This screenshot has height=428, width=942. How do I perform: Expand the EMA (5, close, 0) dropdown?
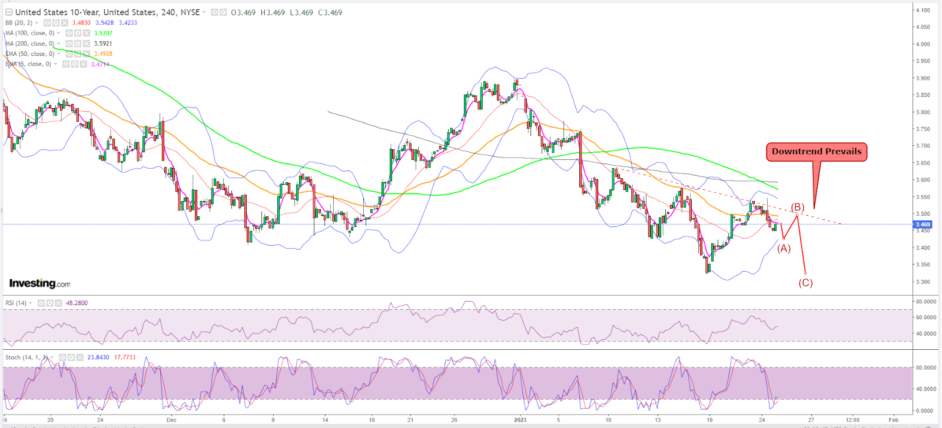[x=55, y=63]
